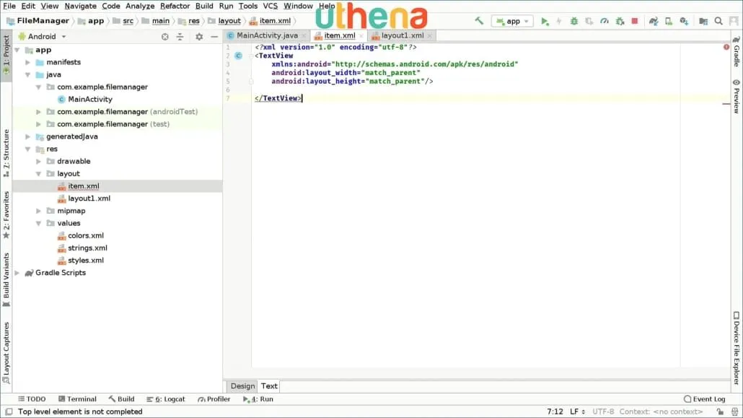This screenshot has height=418, width=743.
Task: Toggle the Structure side panel
Action: [x=6, y=153]
